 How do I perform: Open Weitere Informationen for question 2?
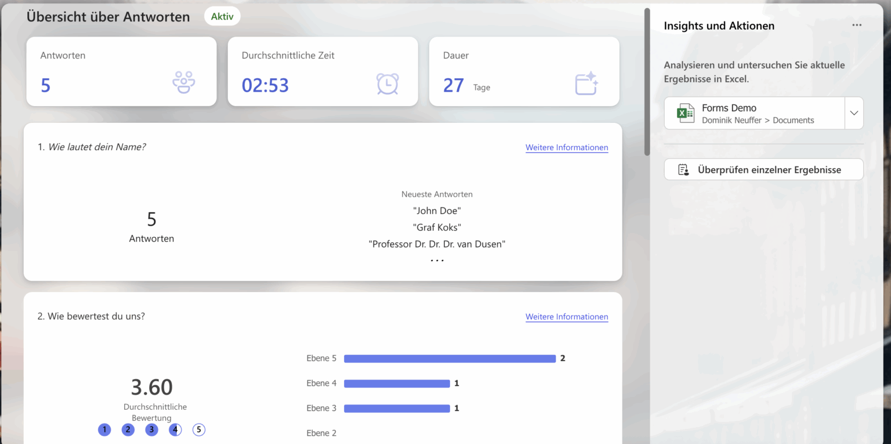pyautogui.click(x=567, y=316)
